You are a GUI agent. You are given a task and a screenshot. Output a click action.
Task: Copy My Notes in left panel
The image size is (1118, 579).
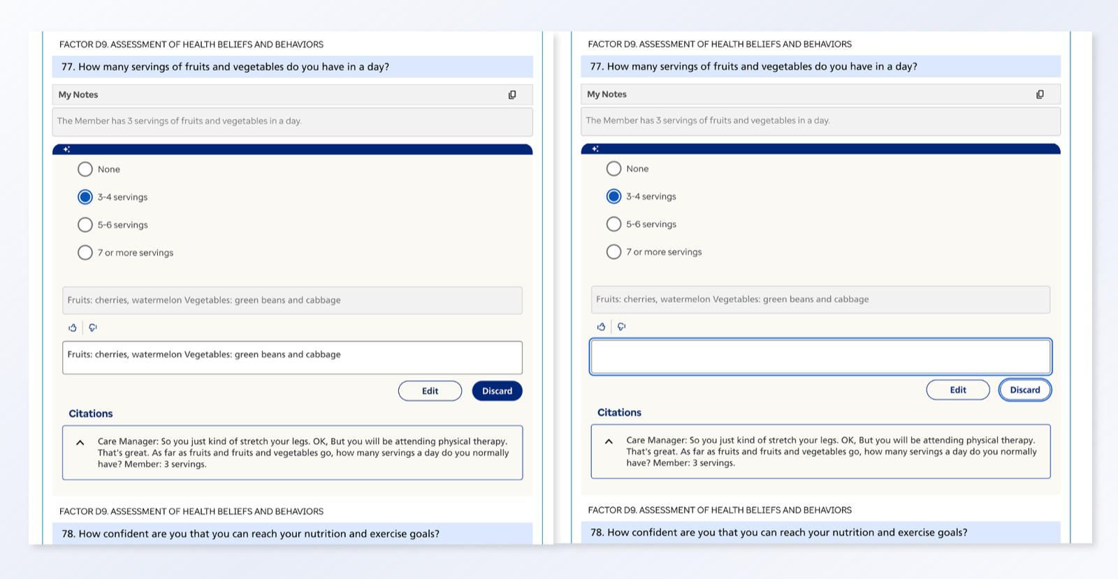[512, 95]
